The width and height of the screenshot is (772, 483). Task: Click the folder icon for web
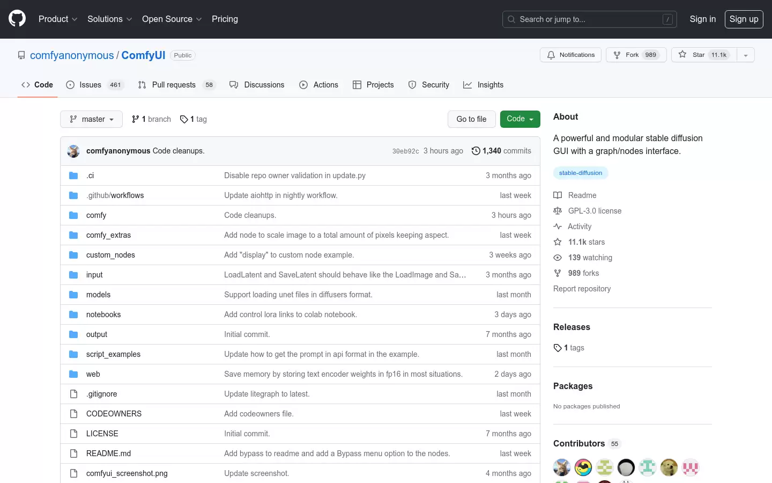tap(73, 374)
